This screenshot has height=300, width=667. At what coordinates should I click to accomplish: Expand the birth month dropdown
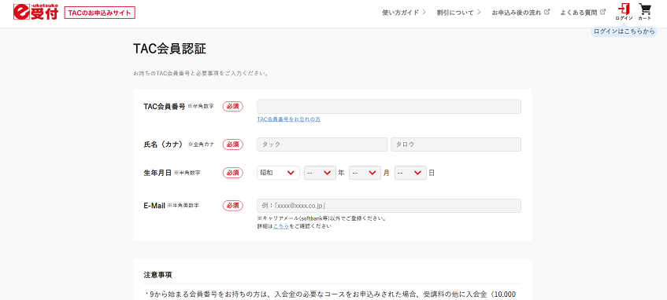[x=365, y=173]
